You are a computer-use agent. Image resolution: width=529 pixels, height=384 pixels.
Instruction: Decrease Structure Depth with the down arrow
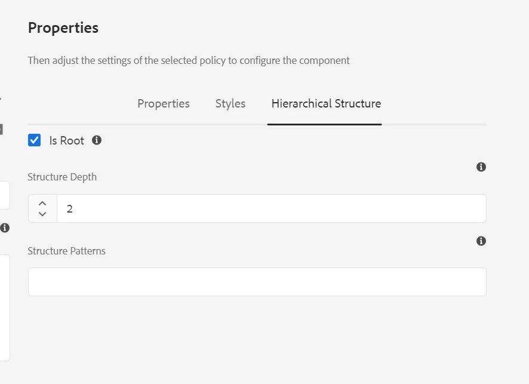pos(42,214)
